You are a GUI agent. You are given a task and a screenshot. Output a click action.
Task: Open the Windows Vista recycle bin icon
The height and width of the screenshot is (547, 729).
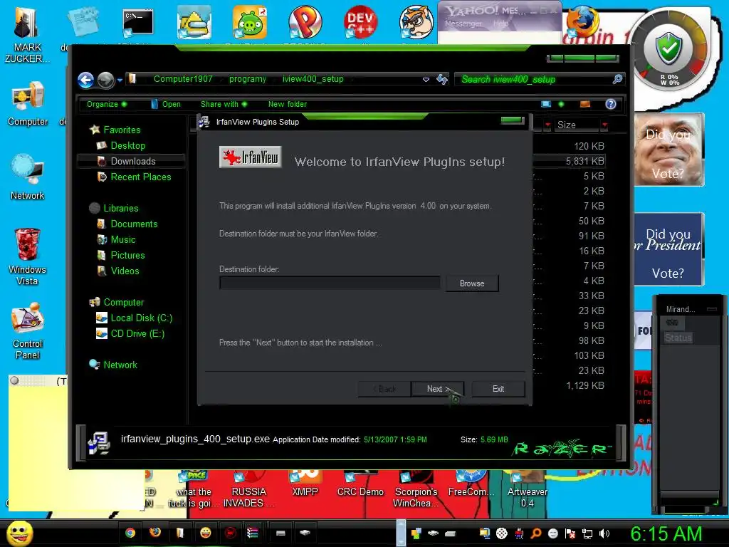coord(27,256)
